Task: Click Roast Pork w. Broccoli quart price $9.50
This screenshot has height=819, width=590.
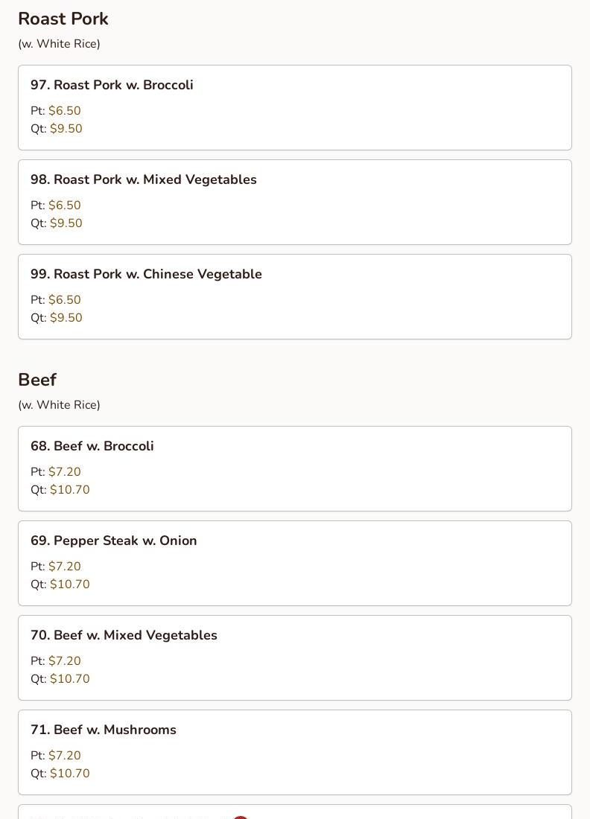Action: click(66, 129)
